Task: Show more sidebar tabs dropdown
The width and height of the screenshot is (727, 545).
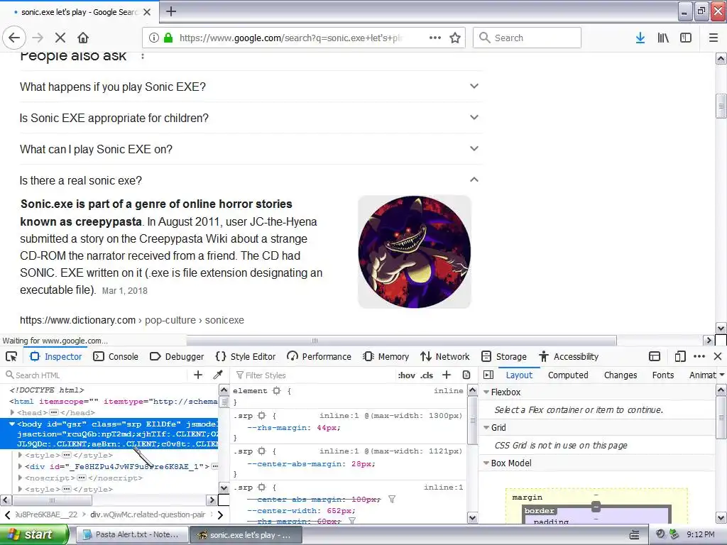Action: click(x=722, y=375)
